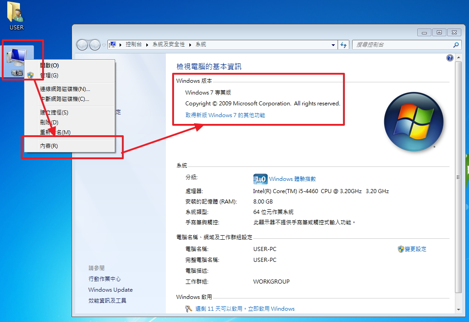Viewport: 469px width, 322px height.
Task: Choose 重新命名(M) from the context menu
Action: point(69,132)
